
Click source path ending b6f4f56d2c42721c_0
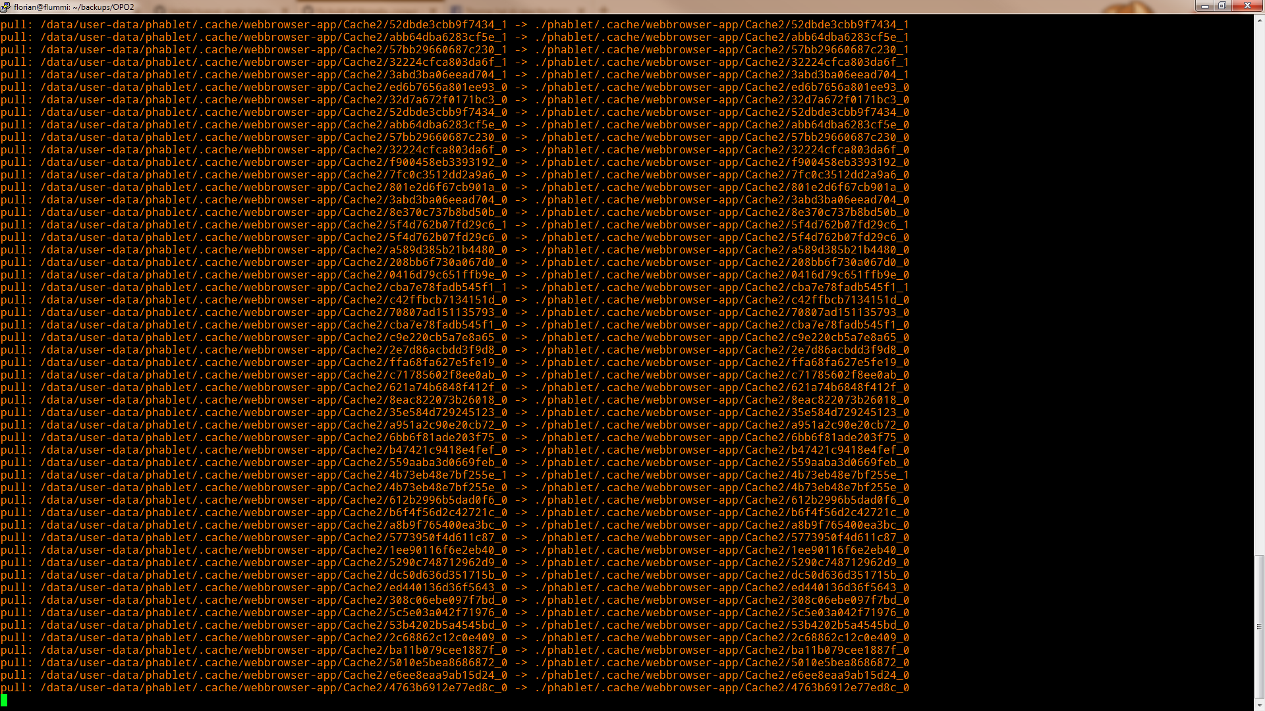[274, 512]
